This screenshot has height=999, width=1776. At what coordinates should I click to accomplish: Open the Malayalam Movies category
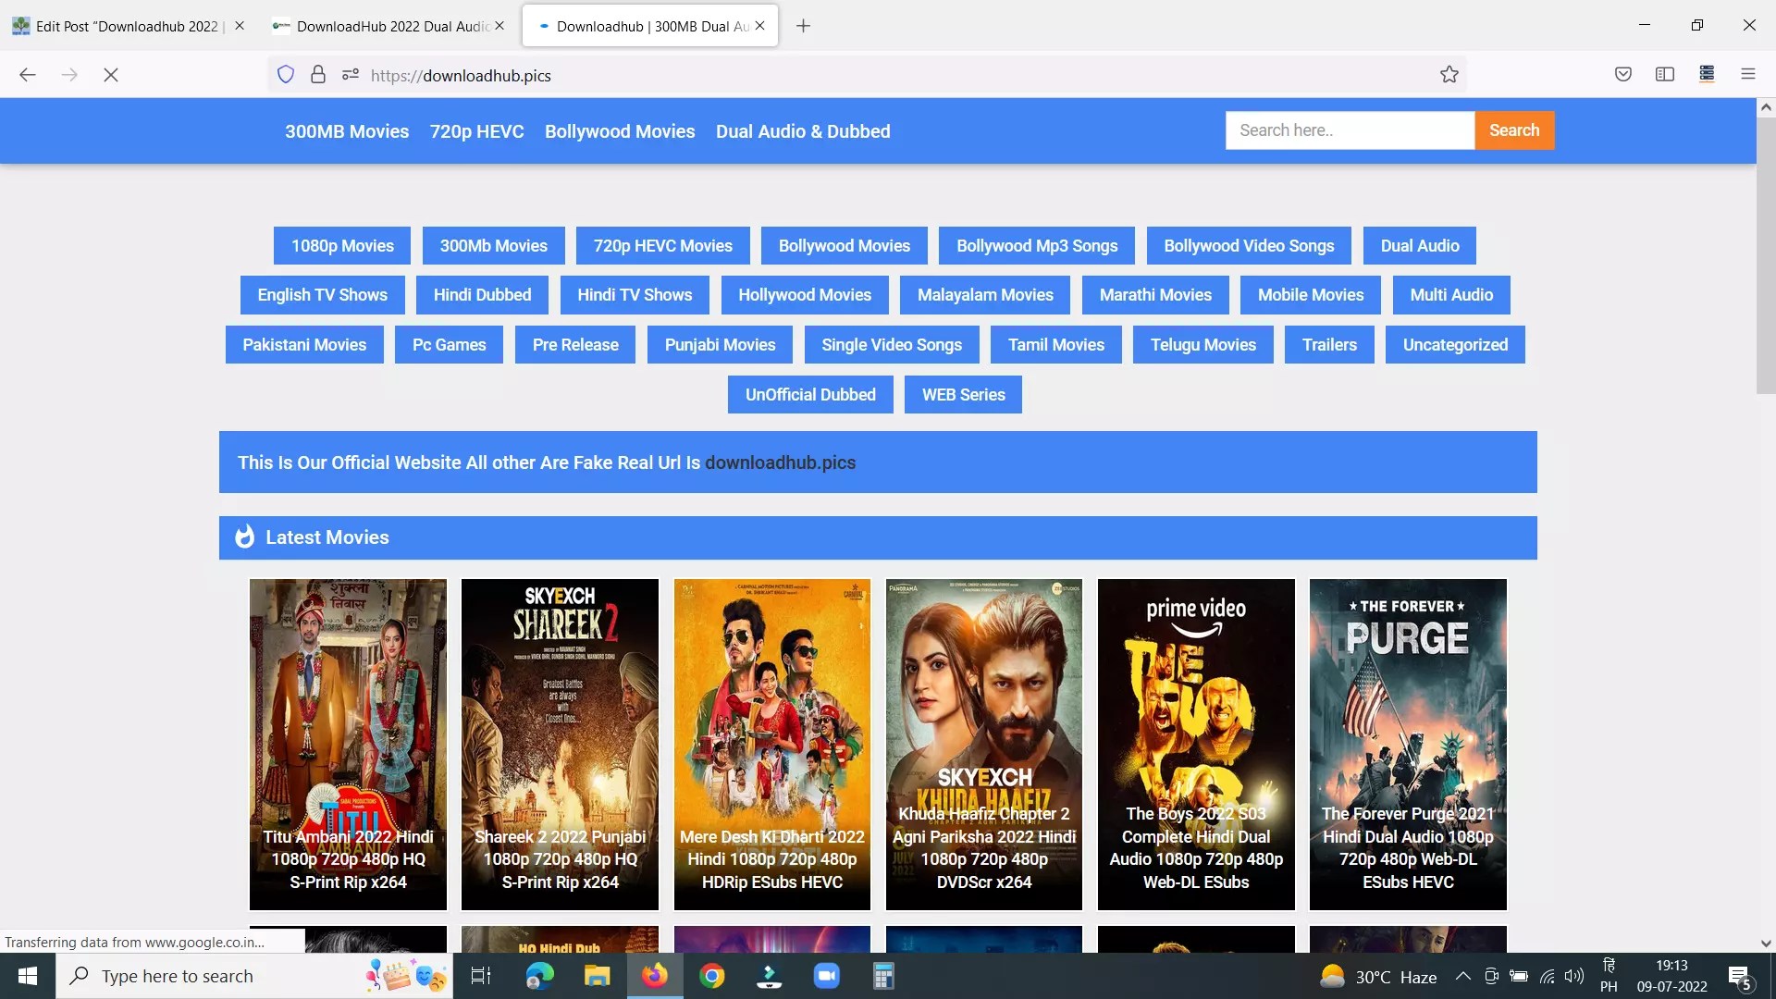(x=985, y=295)
